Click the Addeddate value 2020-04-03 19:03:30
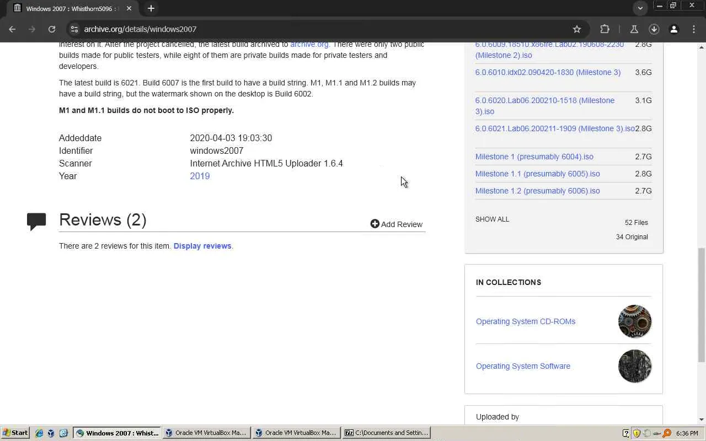This screenshot has width=706, height=441. 231,138
